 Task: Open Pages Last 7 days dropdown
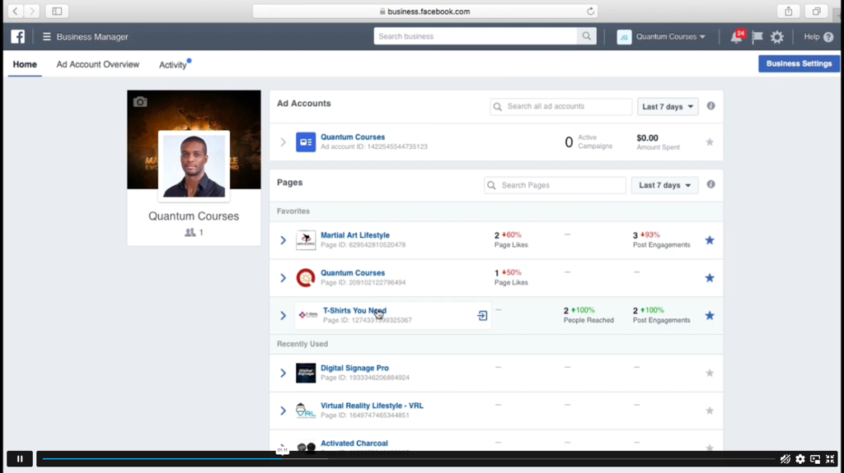(x=664, y=185)
